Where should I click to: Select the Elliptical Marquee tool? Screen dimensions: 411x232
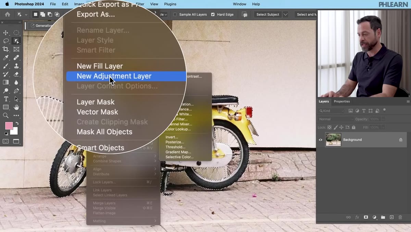tap(16, 33)
